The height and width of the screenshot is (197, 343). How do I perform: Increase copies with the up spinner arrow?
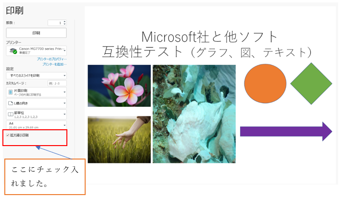coord(64,22)
